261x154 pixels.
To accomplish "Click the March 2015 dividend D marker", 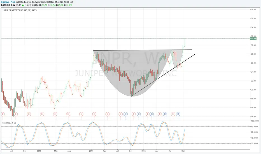I will (152, 114).
